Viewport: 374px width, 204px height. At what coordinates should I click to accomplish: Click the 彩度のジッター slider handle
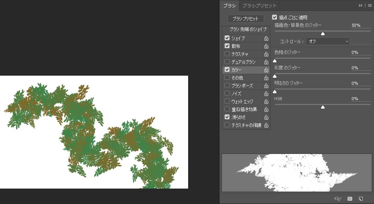coord(275,76)
